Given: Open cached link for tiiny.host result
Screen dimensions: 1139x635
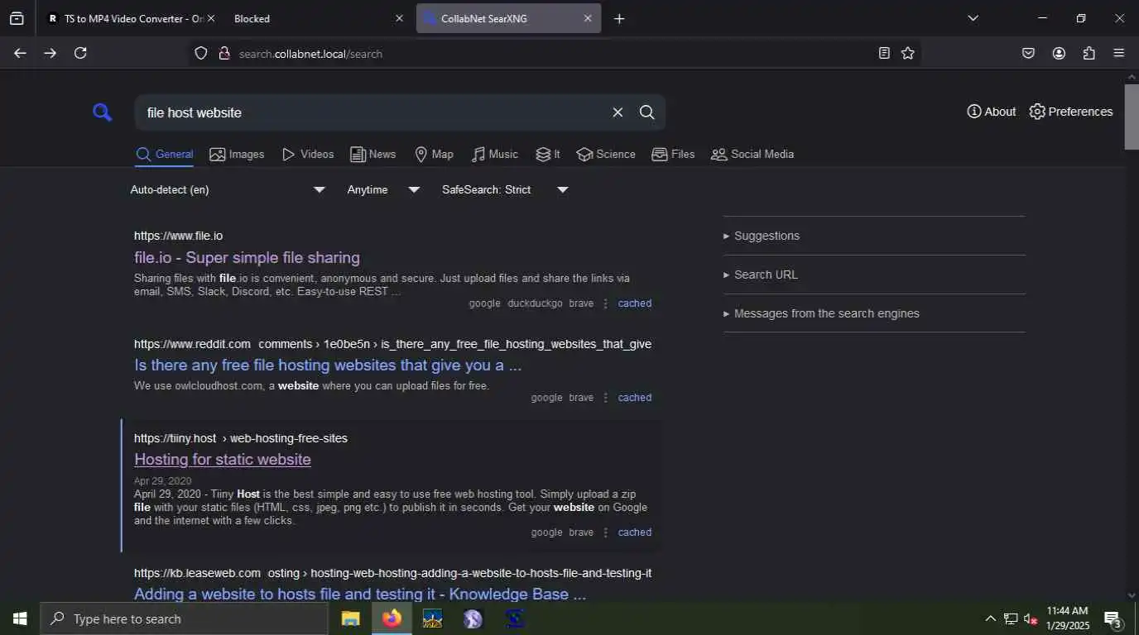Looking at the screenshot, I should coord(635,532).
